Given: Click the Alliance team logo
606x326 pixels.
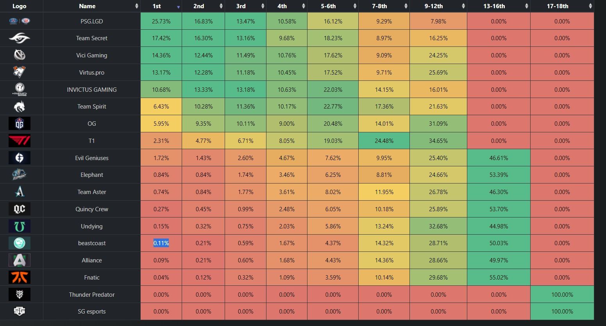Looking at the screenshot, I should 20,260.
